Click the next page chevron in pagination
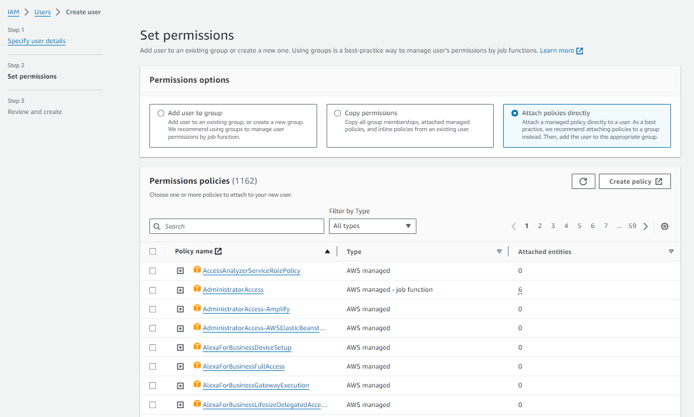 click(x=646, y=226)
